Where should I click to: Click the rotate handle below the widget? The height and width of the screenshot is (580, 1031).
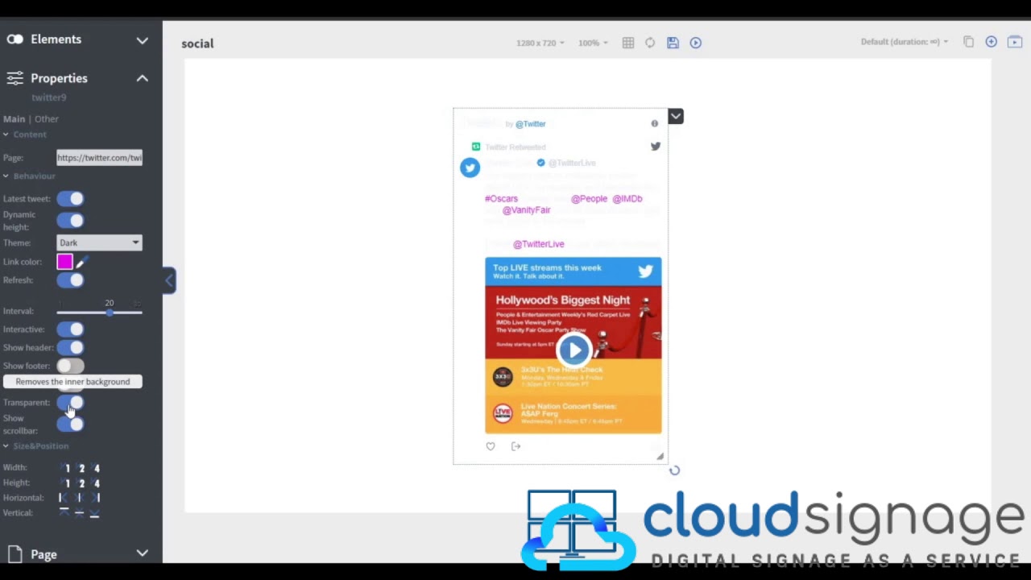[x=675, y=470]
